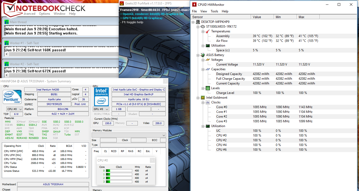Collapse the ST1000LM035-1RK172 node
Screen dimensions: 359x191
tap(198, 27)
